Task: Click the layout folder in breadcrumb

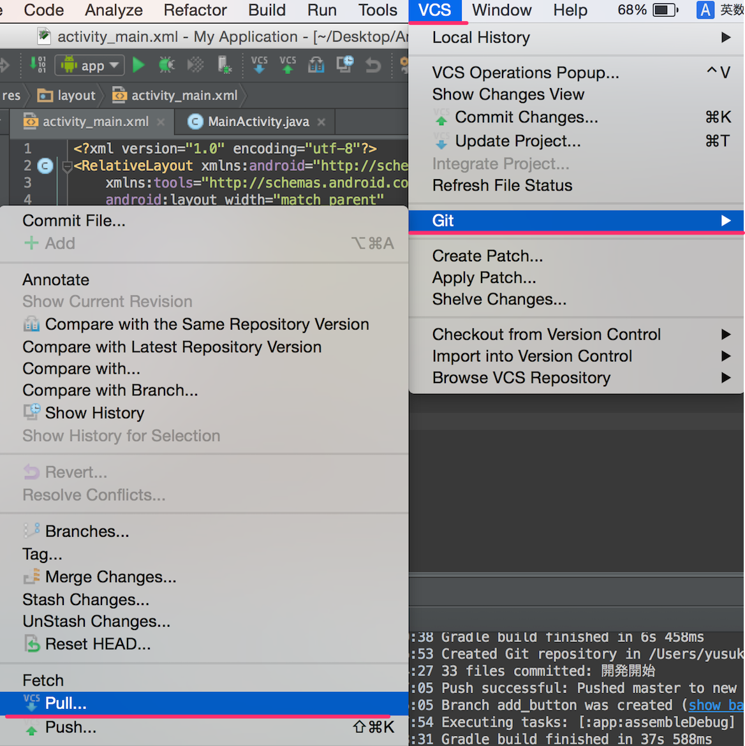Action: click(x=66, y=96)
